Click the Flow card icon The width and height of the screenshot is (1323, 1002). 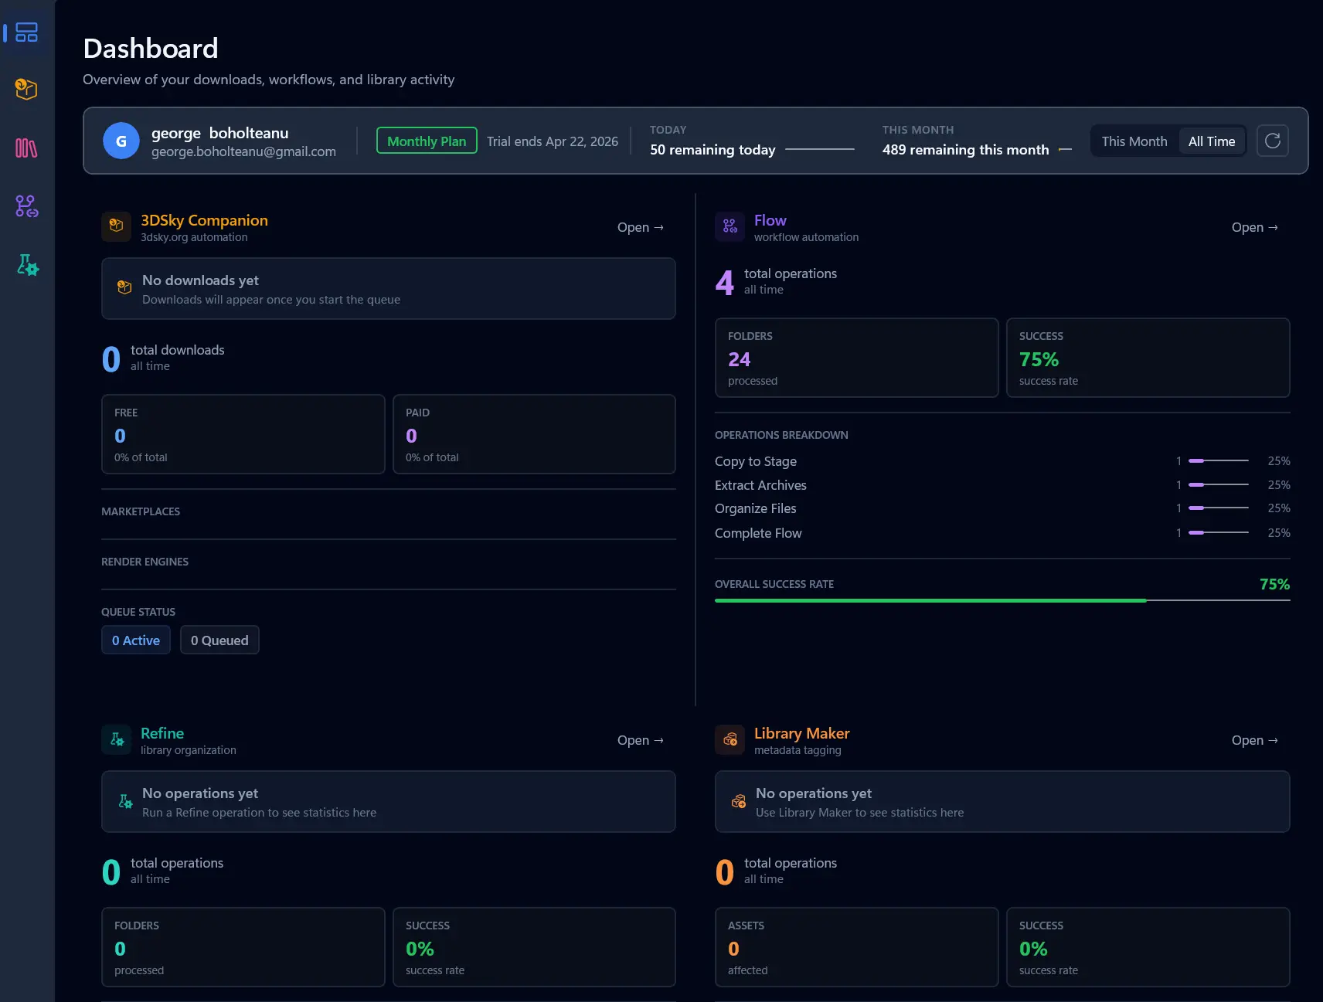point(730,226)
